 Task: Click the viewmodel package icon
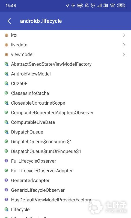[x=6, y=55]
